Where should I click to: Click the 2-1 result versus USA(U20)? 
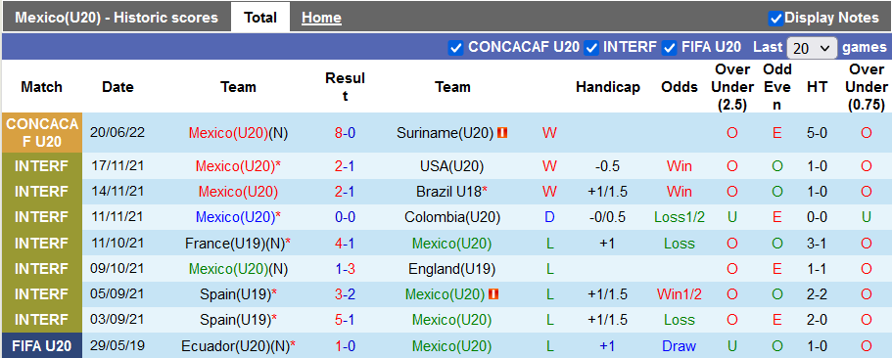coord(345,166)
